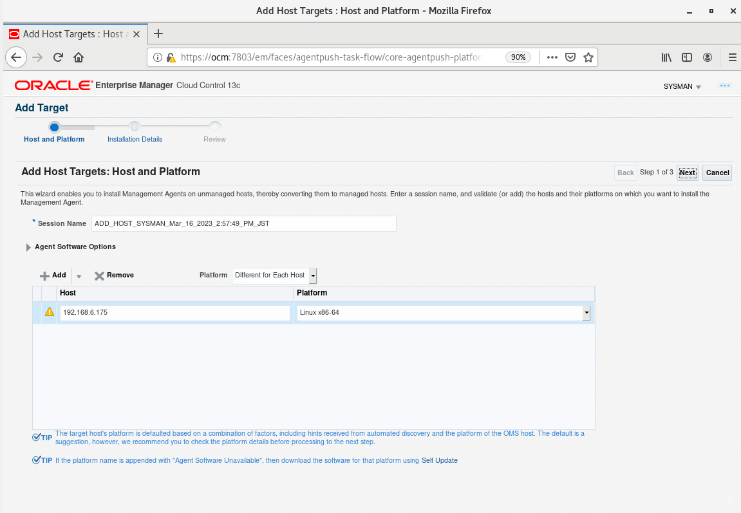Click the Next button
Image resolution: width=741 pixels, height=513 pixels.
pyautogui.click(x=687, y=173)
